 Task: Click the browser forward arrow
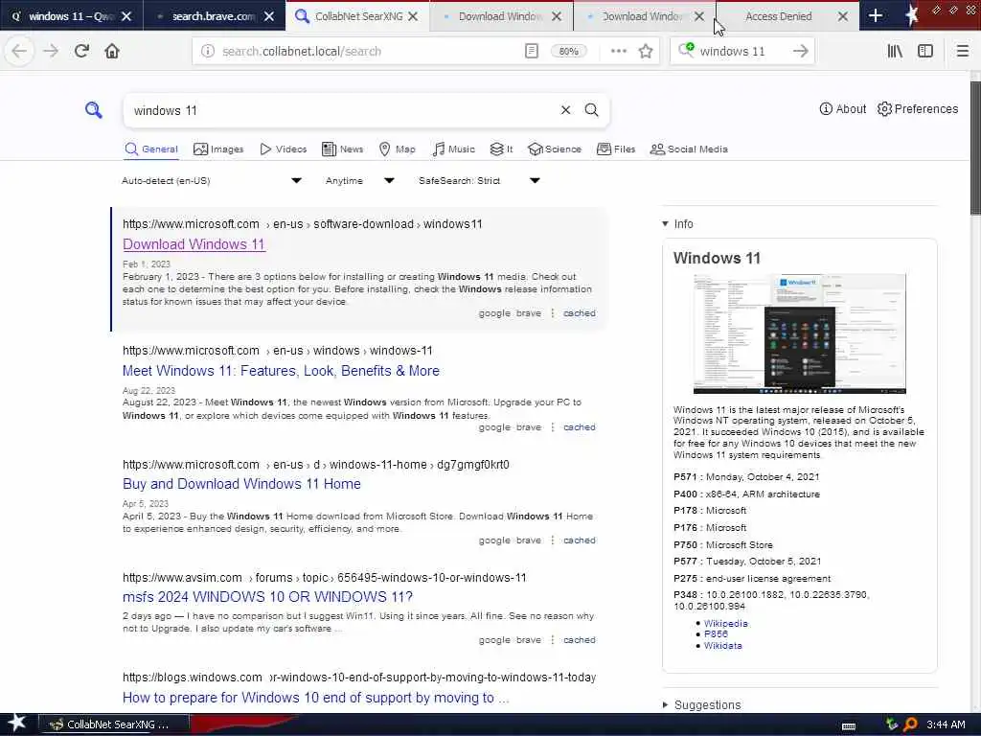51,52
